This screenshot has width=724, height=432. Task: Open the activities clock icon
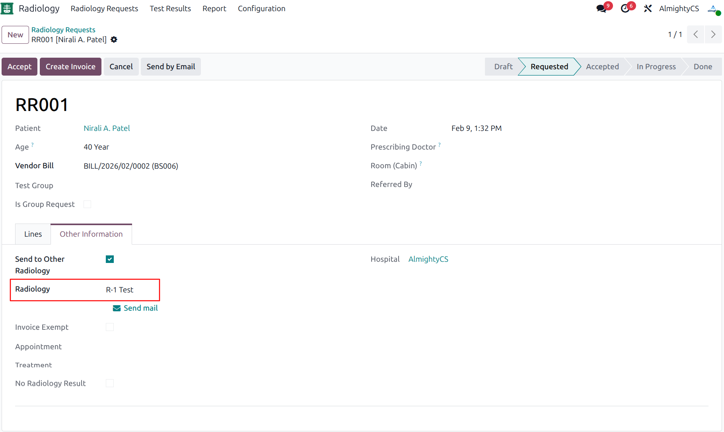pos(625,8)
